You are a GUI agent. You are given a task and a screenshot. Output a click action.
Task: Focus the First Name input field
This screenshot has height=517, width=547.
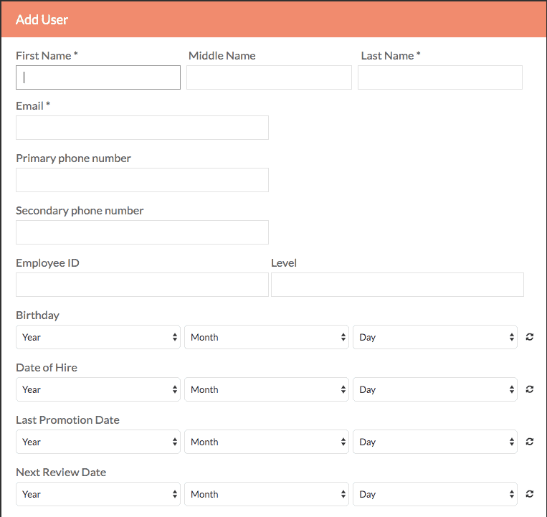tap(98, 77)
